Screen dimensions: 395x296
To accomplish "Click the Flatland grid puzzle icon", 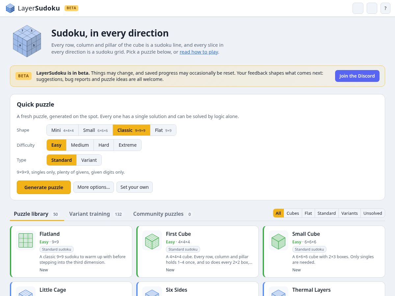I will pos(26,240).
